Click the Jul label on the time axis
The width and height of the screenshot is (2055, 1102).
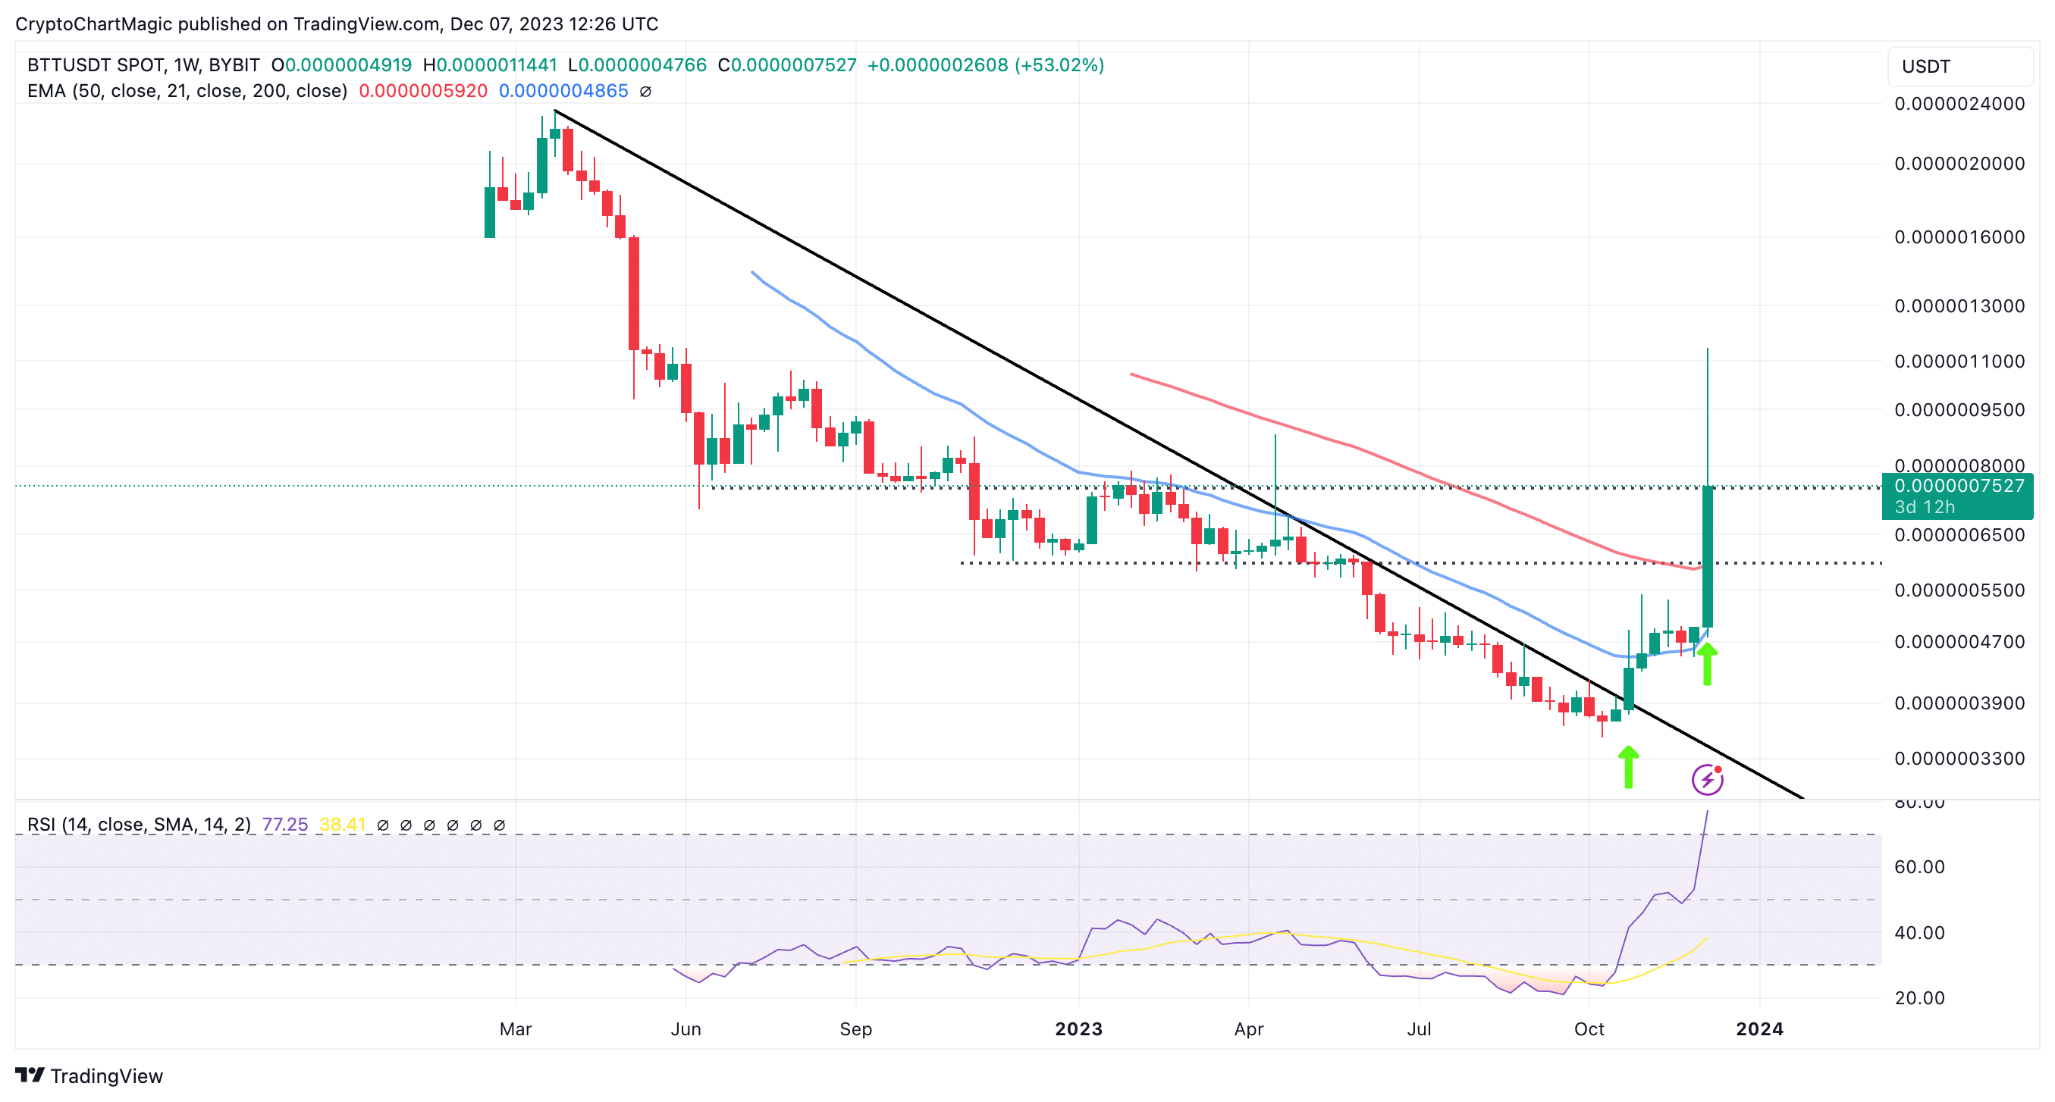pos(1420,1028)
